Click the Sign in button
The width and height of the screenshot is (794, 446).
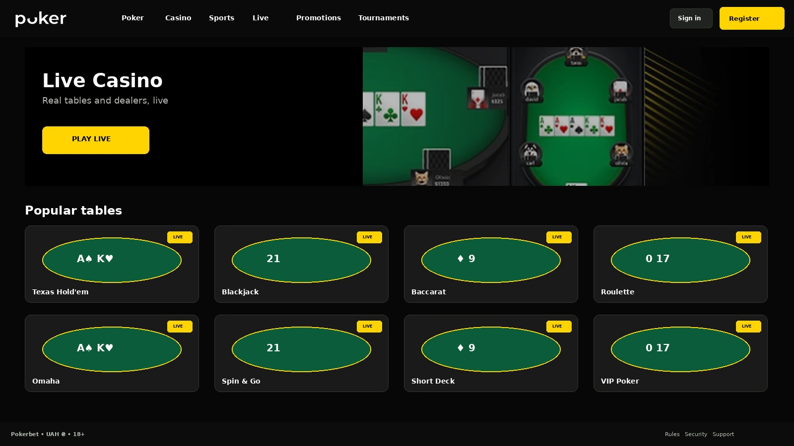coord(691,18)
